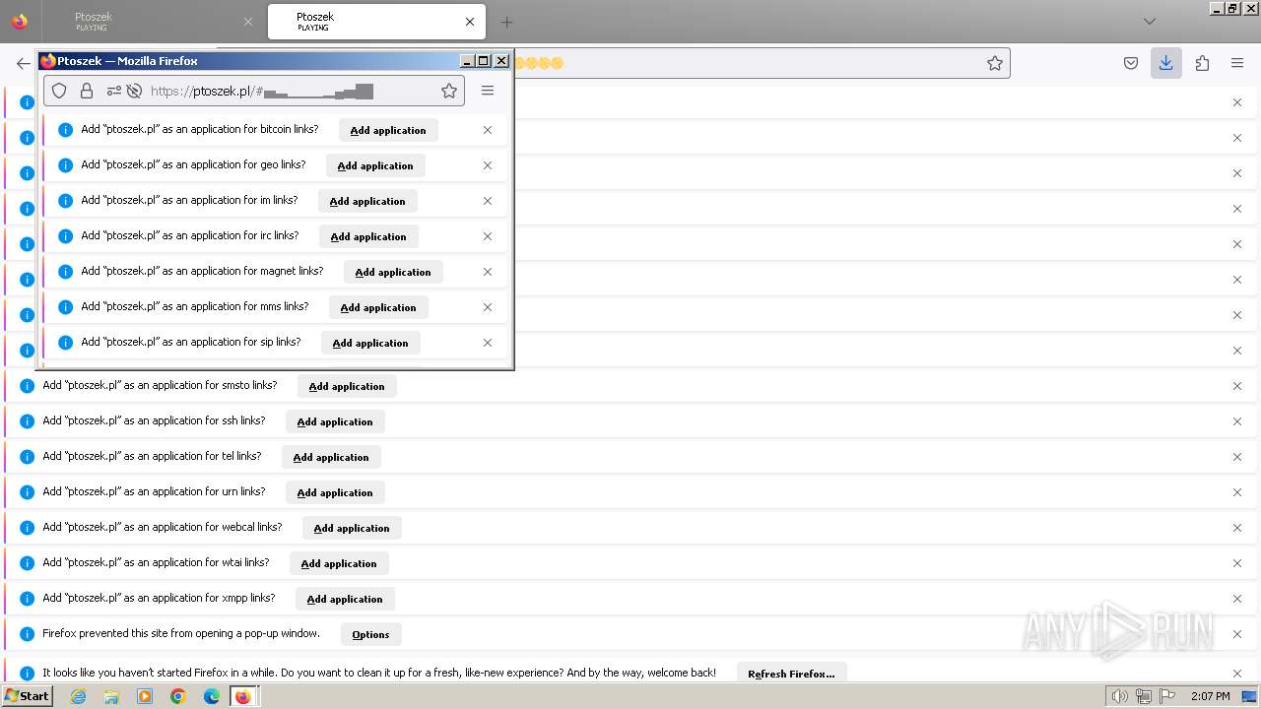The image size is (1261, 709).
Task: Dismiss the mms links notification
Action: tap(488, 307)
